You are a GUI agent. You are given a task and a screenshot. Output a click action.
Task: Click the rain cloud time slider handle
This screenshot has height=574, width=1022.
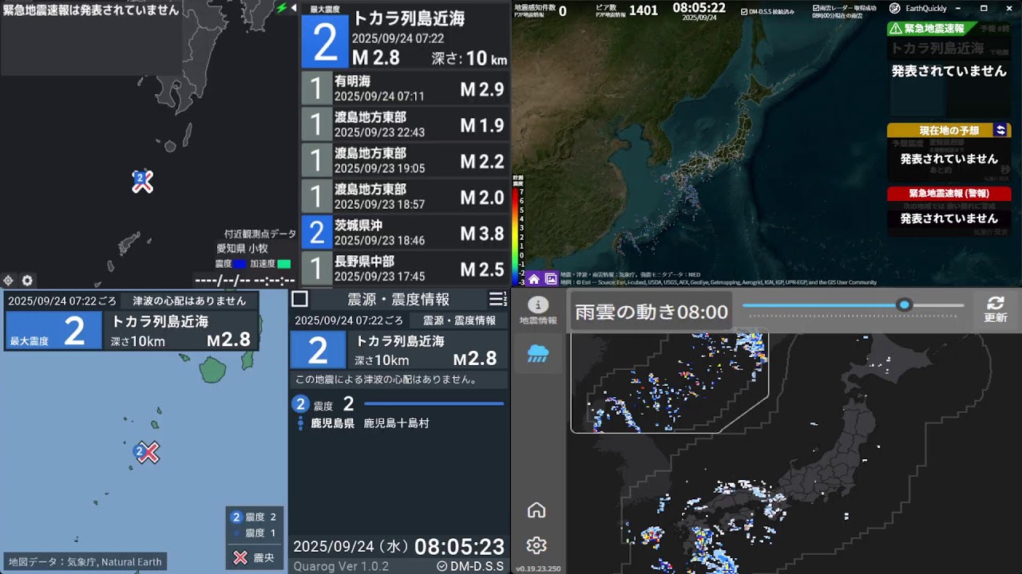(x=904, y=305)
